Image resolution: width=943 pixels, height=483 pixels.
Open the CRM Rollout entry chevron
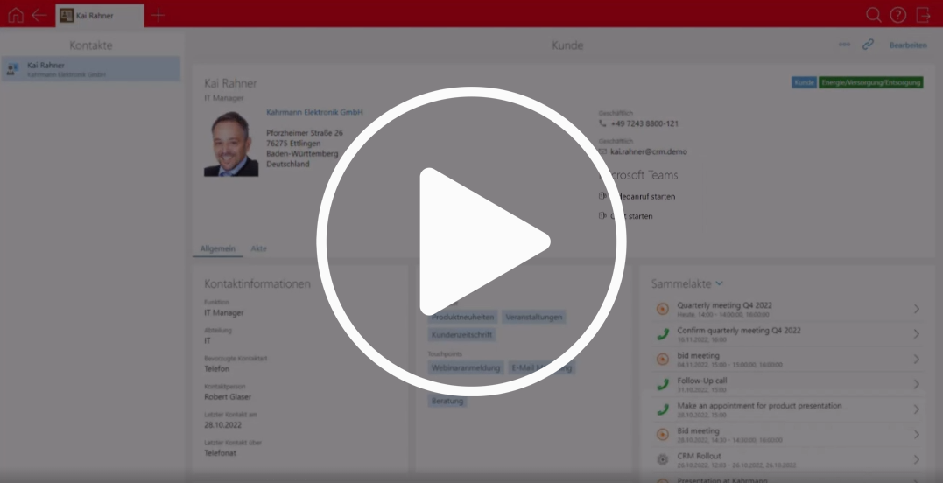tap(916, 459)
